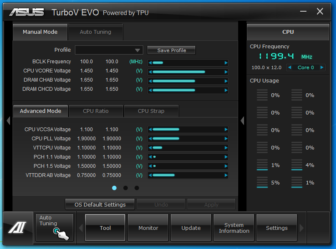This screenshot has height=249, width=336.
Task: Launch Auto Tuning via the hand icon button
Action: coord(55,228)
